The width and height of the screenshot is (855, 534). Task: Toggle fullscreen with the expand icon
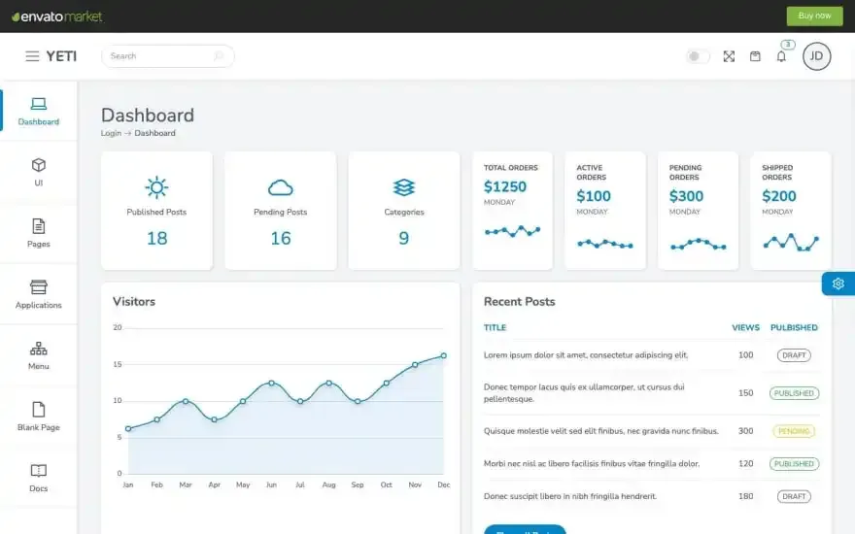(729, 56)
